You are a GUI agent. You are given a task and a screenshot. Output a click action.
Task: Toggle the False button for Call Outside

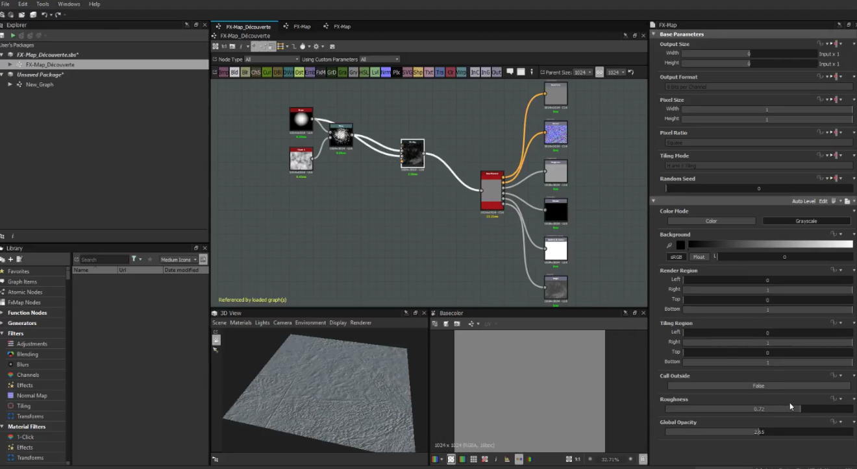click(x=758, y=385)
